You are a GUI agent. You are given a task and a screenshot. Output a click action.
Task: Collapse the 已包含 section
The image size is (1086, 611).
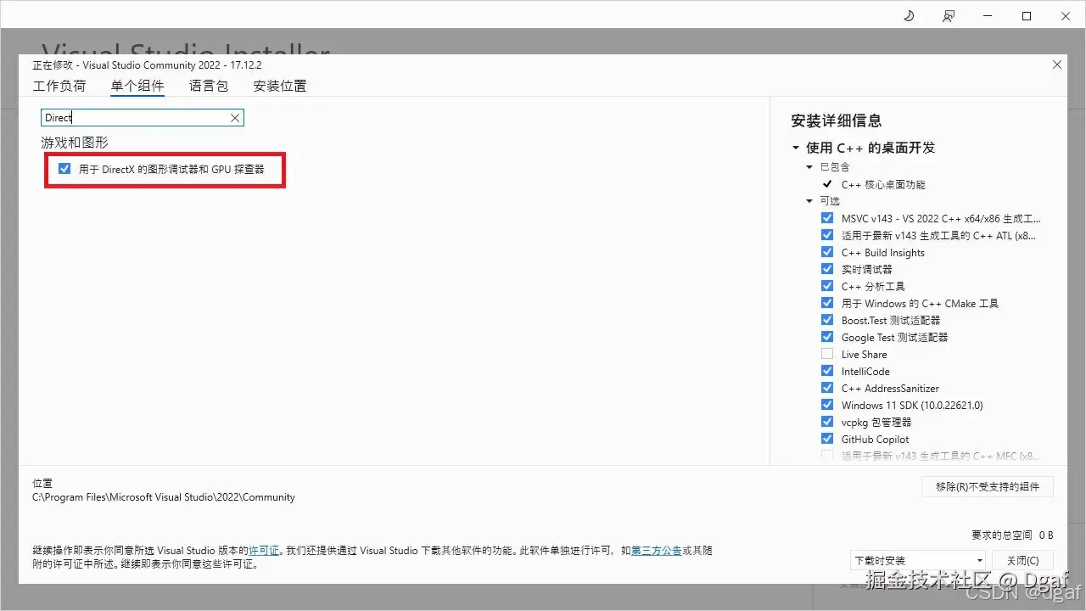click(809, 166)
